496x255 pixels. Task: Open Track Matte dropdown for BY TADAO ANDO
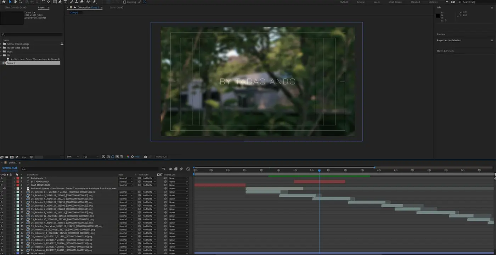pyautogui.click(x=149, y=182)
